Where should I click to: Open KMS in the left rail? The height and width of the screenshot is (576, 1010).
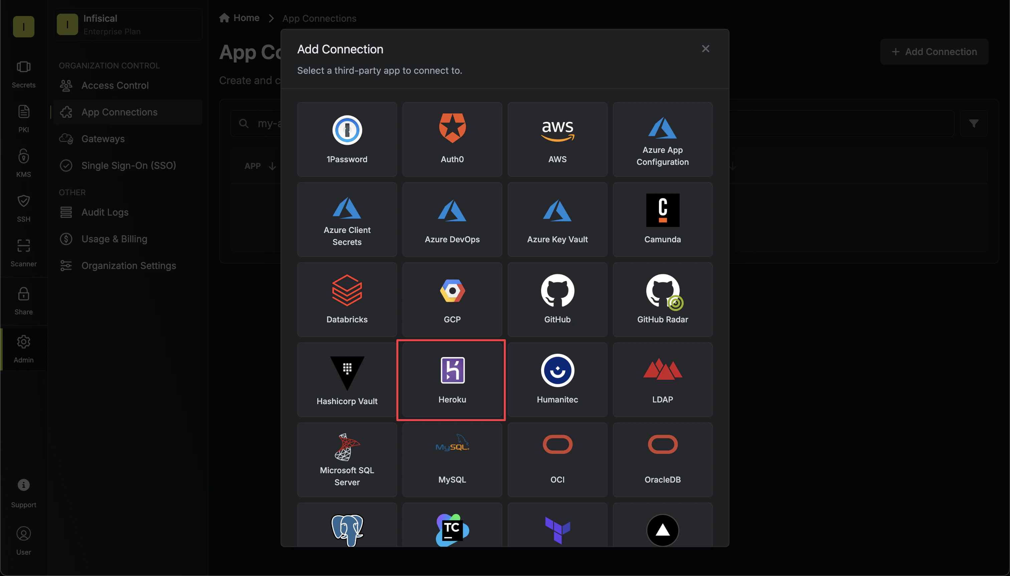[x=23, y=164]
